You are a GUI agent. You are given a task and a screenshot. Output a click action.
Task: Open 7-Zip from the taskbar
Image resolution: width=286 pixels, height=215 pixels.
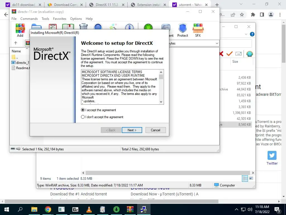click(75, 209)
